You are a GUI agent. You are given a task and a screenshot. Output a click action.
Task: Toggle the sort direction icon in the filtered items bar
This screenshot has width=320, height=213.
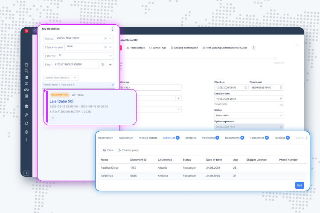point(113,85)
